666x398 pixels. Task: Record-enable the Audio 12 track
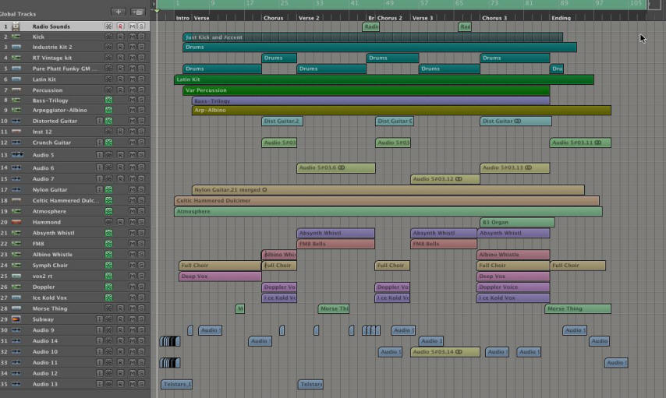point(121,373)
